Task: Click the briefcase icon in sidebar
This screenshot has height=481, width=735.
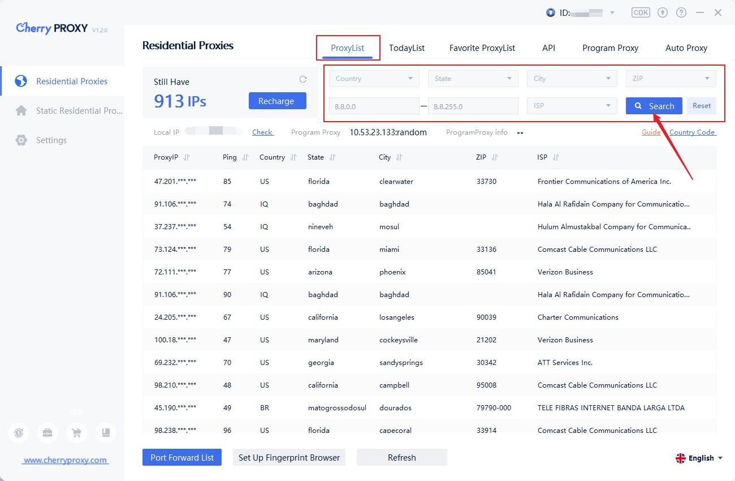Action: [47, 433]
